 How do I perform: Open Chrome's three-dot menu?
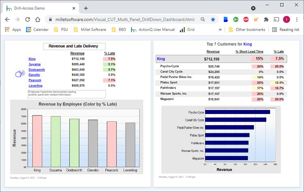tap(296, 19)
